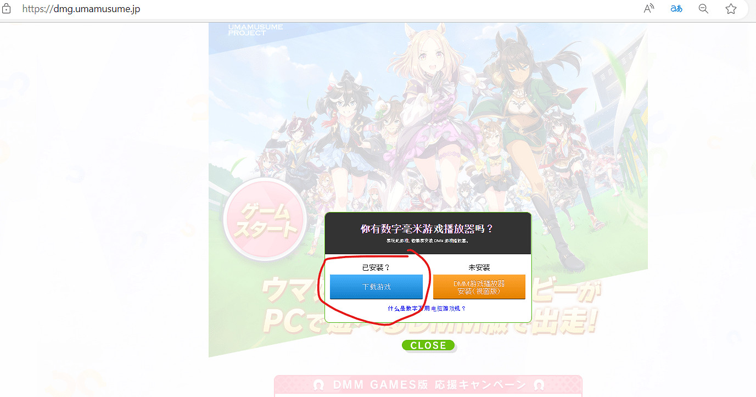Click the site info lock icon
Image resolution: width=756 pixels, height=397 pixels.
[7, 9]
